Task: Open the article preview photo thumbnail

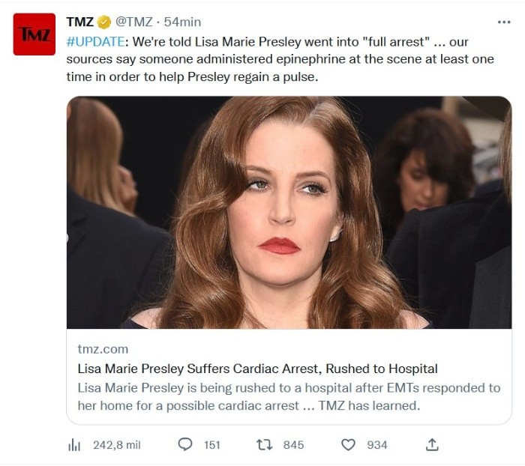Action: coord(289,212)
